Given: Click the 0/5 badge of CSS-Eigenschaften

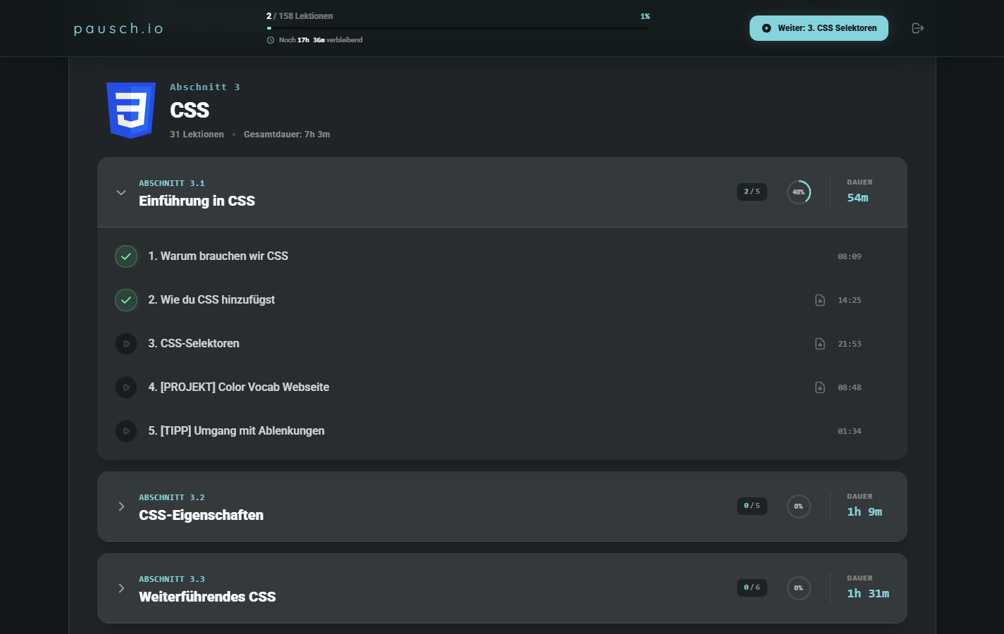Looking at the screenshot, I should coord(752,506).
